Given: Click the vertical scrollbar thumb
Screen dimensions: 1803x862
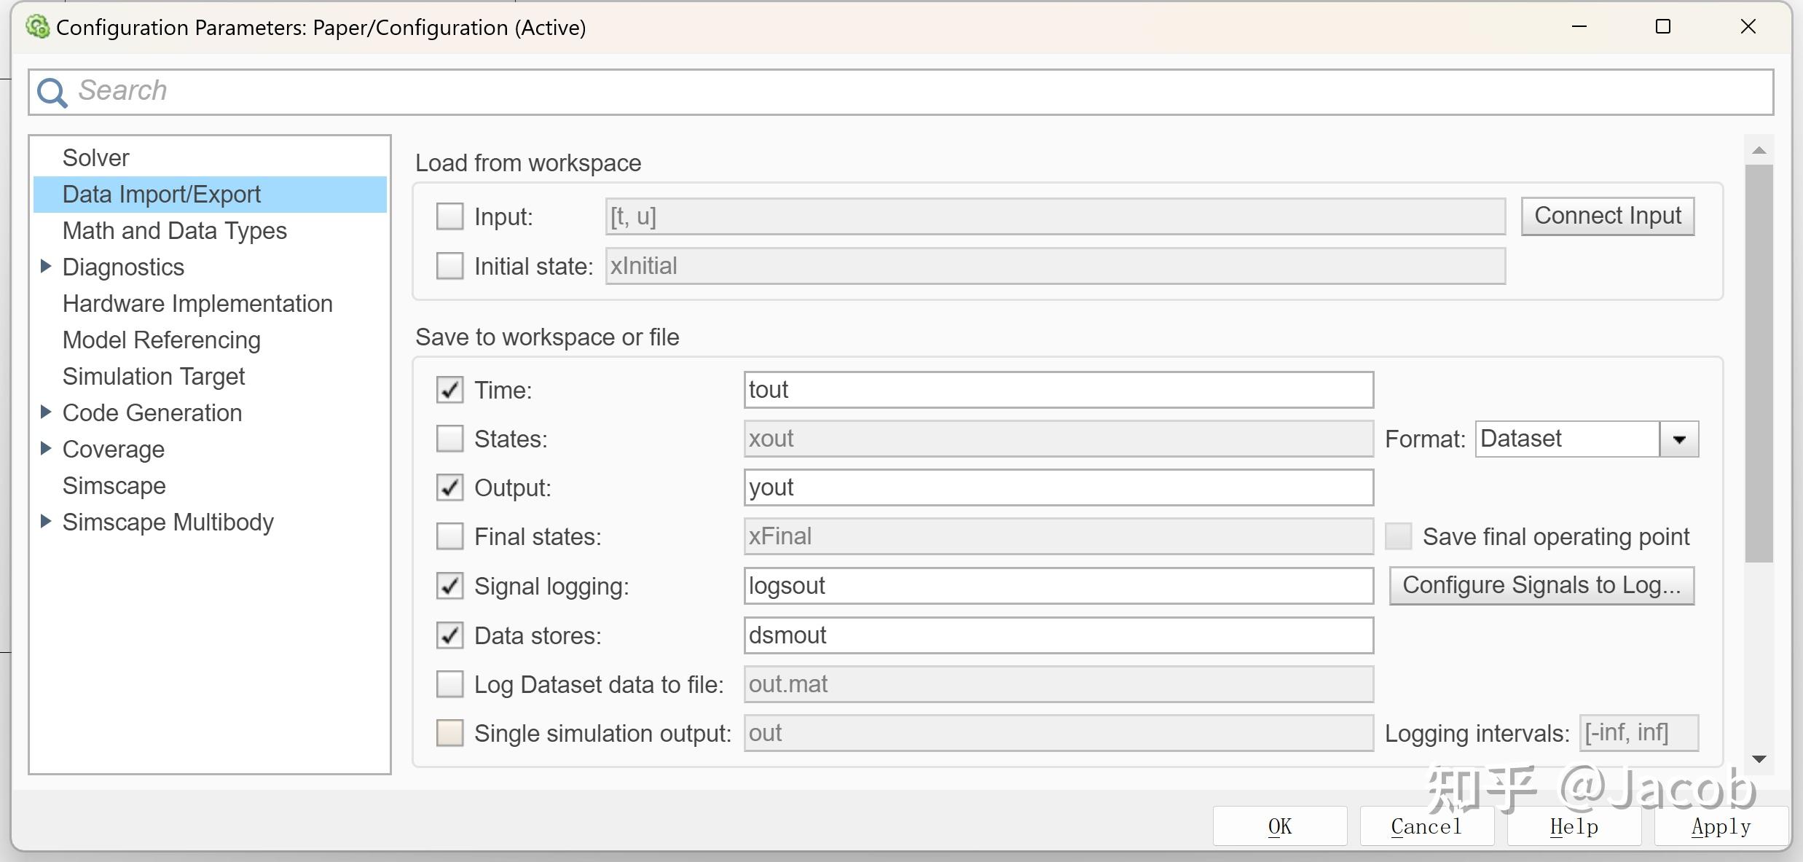Looking at the screenshot, I should click(x=1759, y=364).
